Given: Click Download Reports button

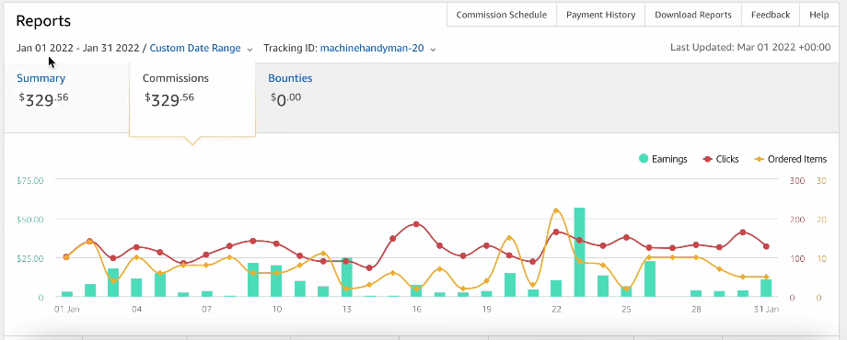Looking at the screenshot, I should pyautogui.click(x=693, y=15).
